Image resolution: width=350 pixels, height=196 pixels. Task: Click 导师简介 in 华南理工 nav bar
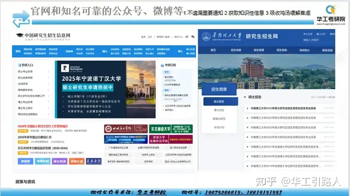click(305, 50)
